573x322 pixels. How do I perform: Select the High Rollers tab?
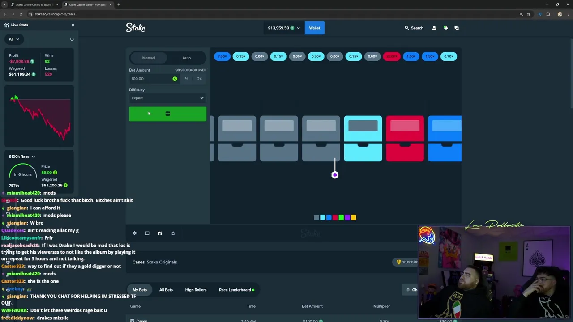pyautogui.click(x=196, y=290)
